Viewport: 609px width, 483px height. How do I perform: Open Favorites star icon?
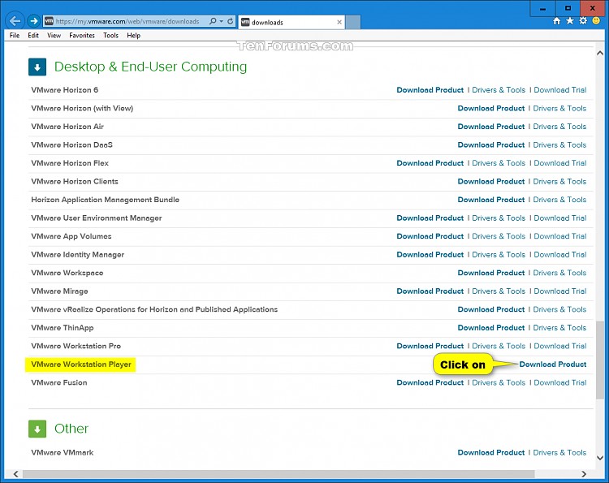coord(570,21)
